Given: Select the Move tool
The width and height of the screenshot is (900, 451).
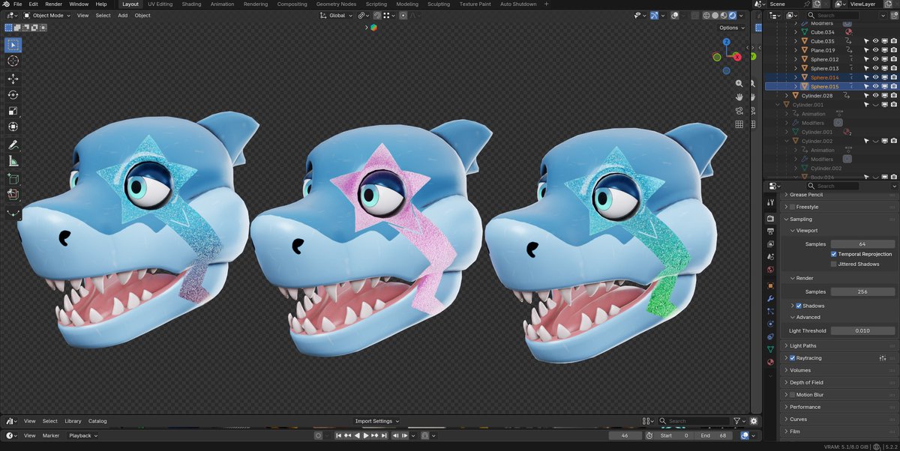Looking at the screenshot, I should (x=13, y=79).
